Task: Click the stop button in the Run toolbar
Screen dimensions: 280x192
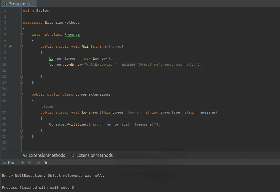Action: 29,162
